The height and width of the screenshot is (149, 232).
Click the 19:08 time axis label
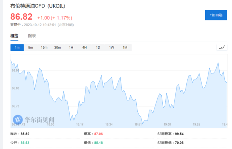click(x=167, y=124)
